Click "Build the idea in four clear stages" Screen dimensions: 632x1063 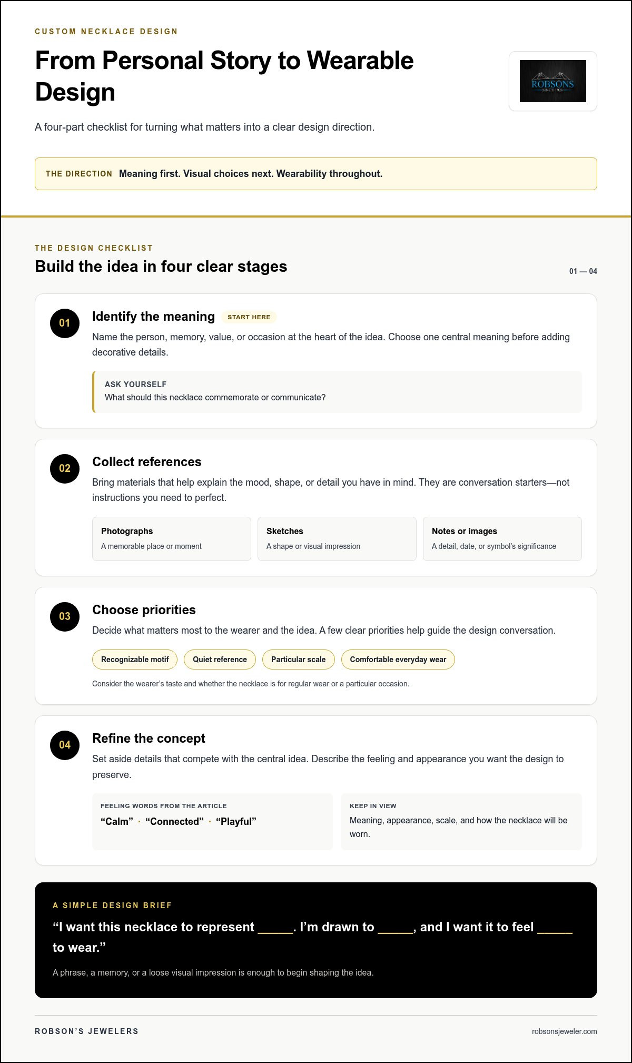coord(161,267)
